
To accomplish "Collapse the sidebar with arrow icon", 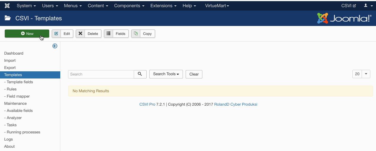I will point(55,46).
